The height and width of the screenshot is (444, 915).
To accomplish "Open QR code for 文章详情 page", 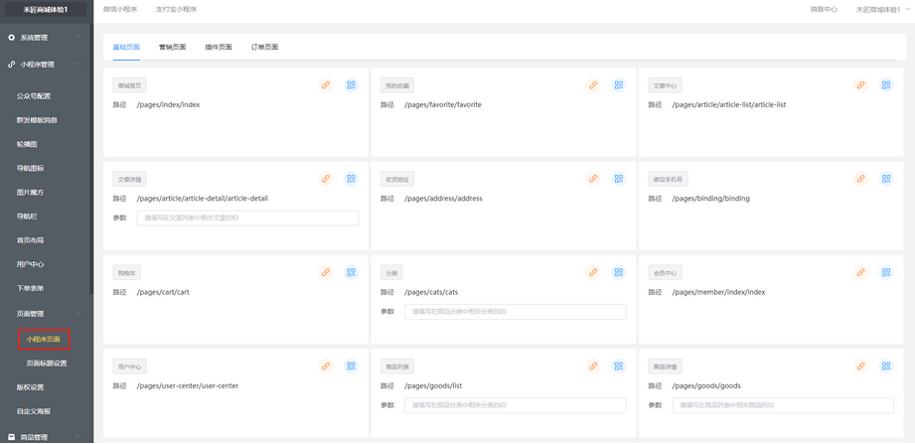I will pyautogui.click(x=351, y=179).
